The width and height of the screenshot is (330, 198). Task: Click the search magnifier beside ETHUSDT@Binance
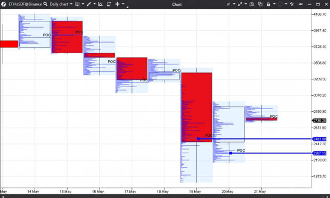coord(45,4)
